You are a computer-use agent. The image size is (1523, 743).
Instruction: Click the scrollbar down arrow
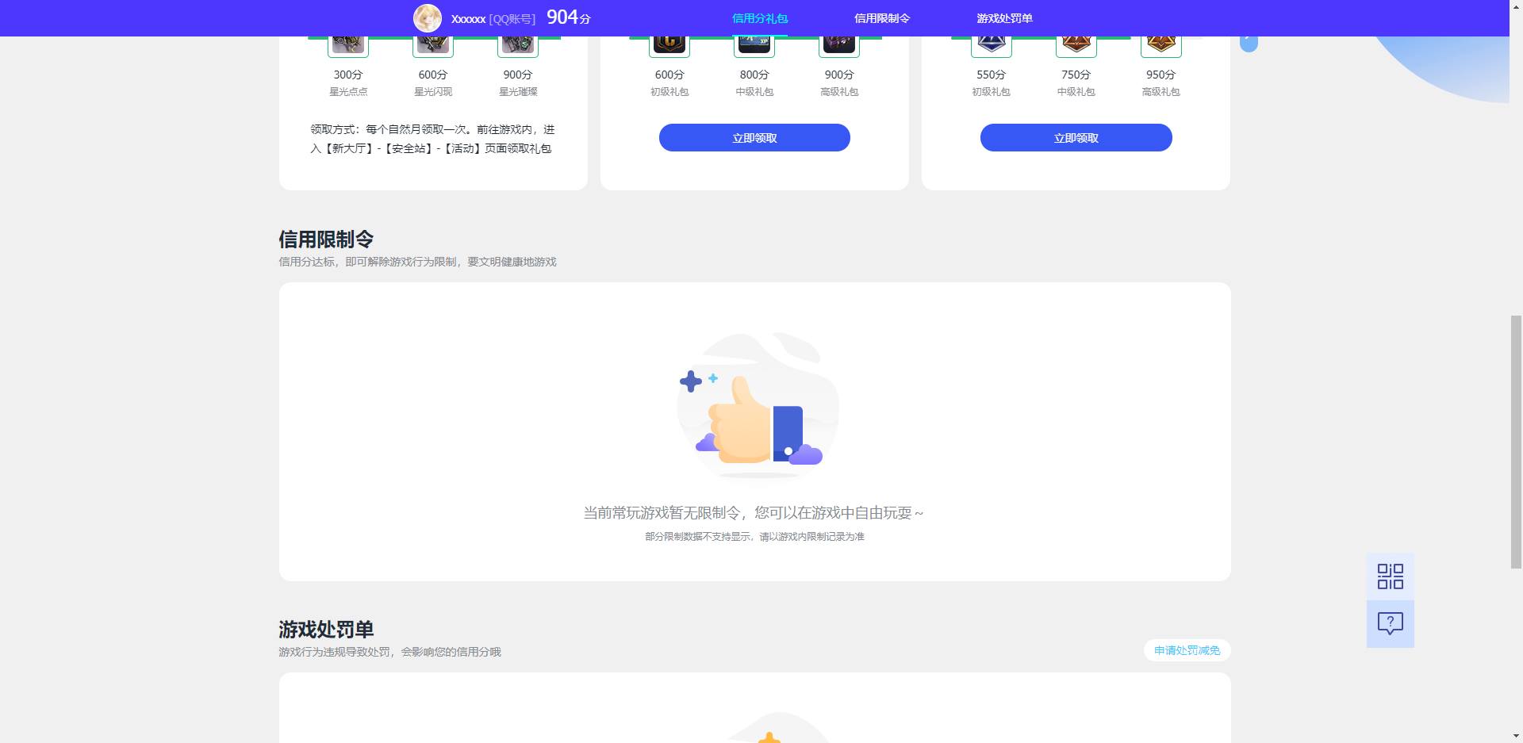coord(1516,736)
